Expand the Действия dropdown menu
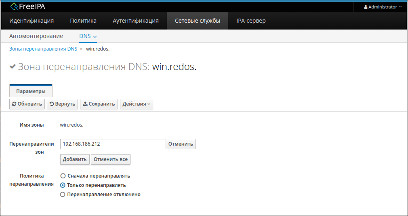The height and width of the screenshot is (216, 408). [x=136, y=104]
